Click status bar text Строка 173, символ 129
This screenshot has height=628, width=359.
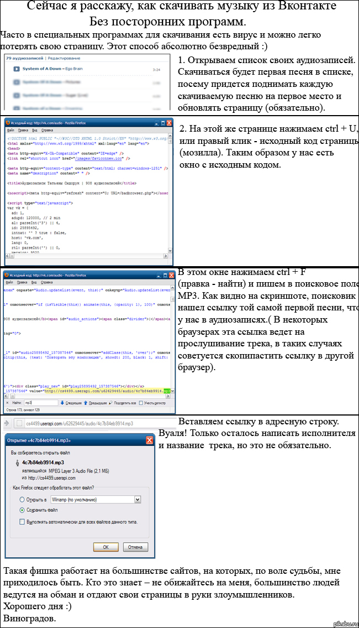point(23,410)
